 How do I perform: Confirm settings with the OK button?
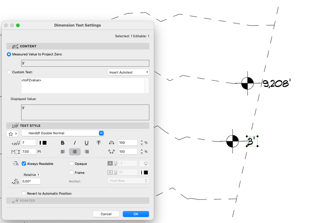coord(136,214)
